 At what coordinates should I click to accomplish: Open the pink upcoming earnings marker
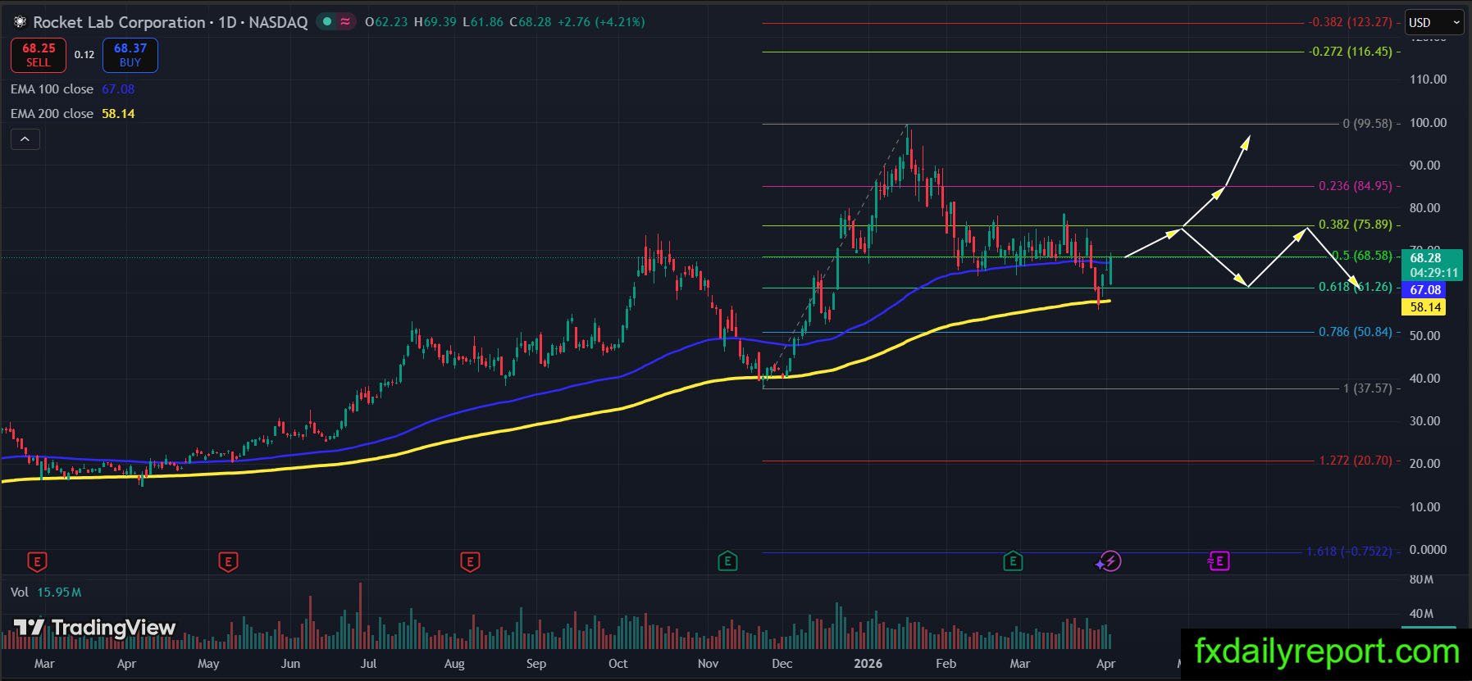[1219, 561]
